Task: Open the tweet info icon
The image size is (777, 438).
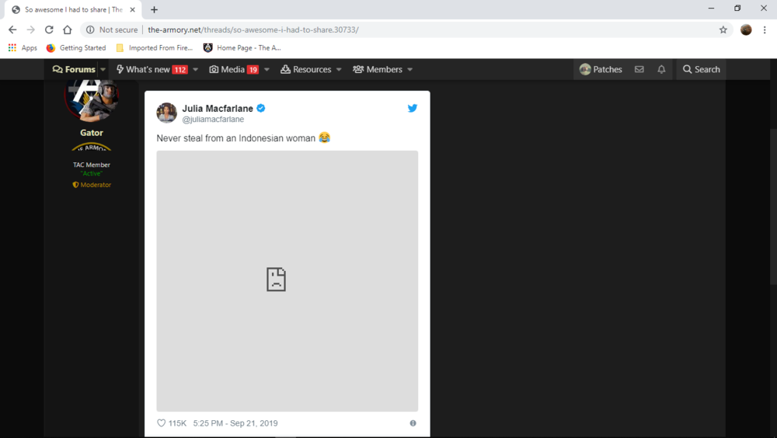Action: (413, 423)
